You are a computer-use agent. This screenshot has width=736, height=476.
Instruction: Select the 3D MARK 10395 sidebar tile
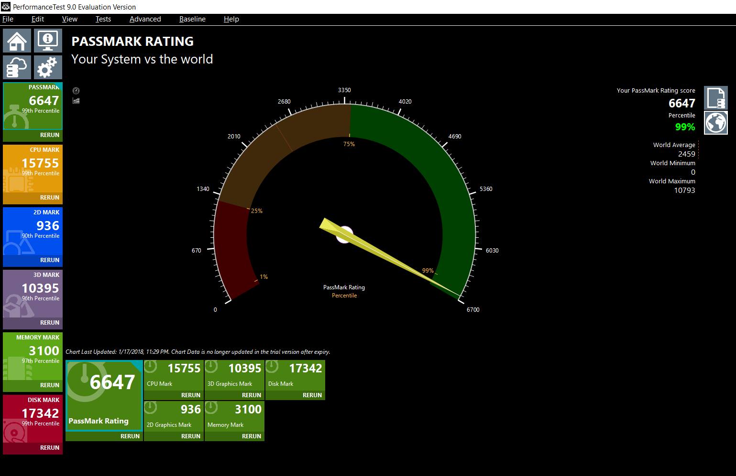[33, 294]
